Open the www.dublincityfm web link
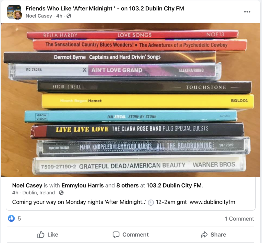The height and width of the screenshot is (243, 262). pyautogui.click(x=212, y=202)
